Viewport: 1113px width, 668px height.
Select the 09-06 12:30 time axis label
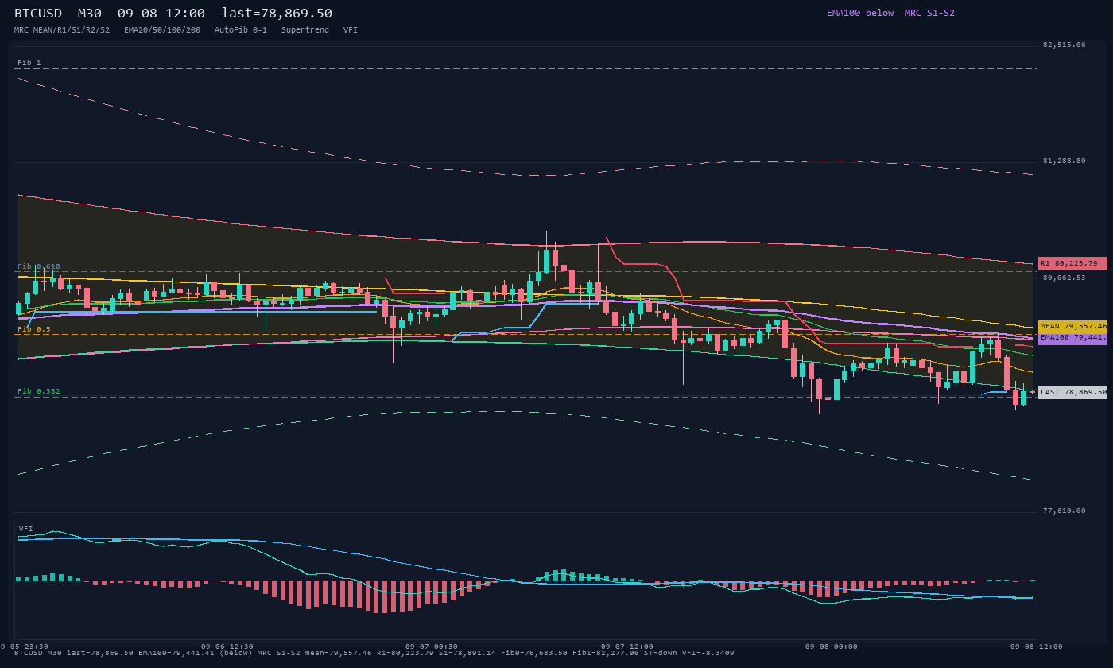point(227,647)
